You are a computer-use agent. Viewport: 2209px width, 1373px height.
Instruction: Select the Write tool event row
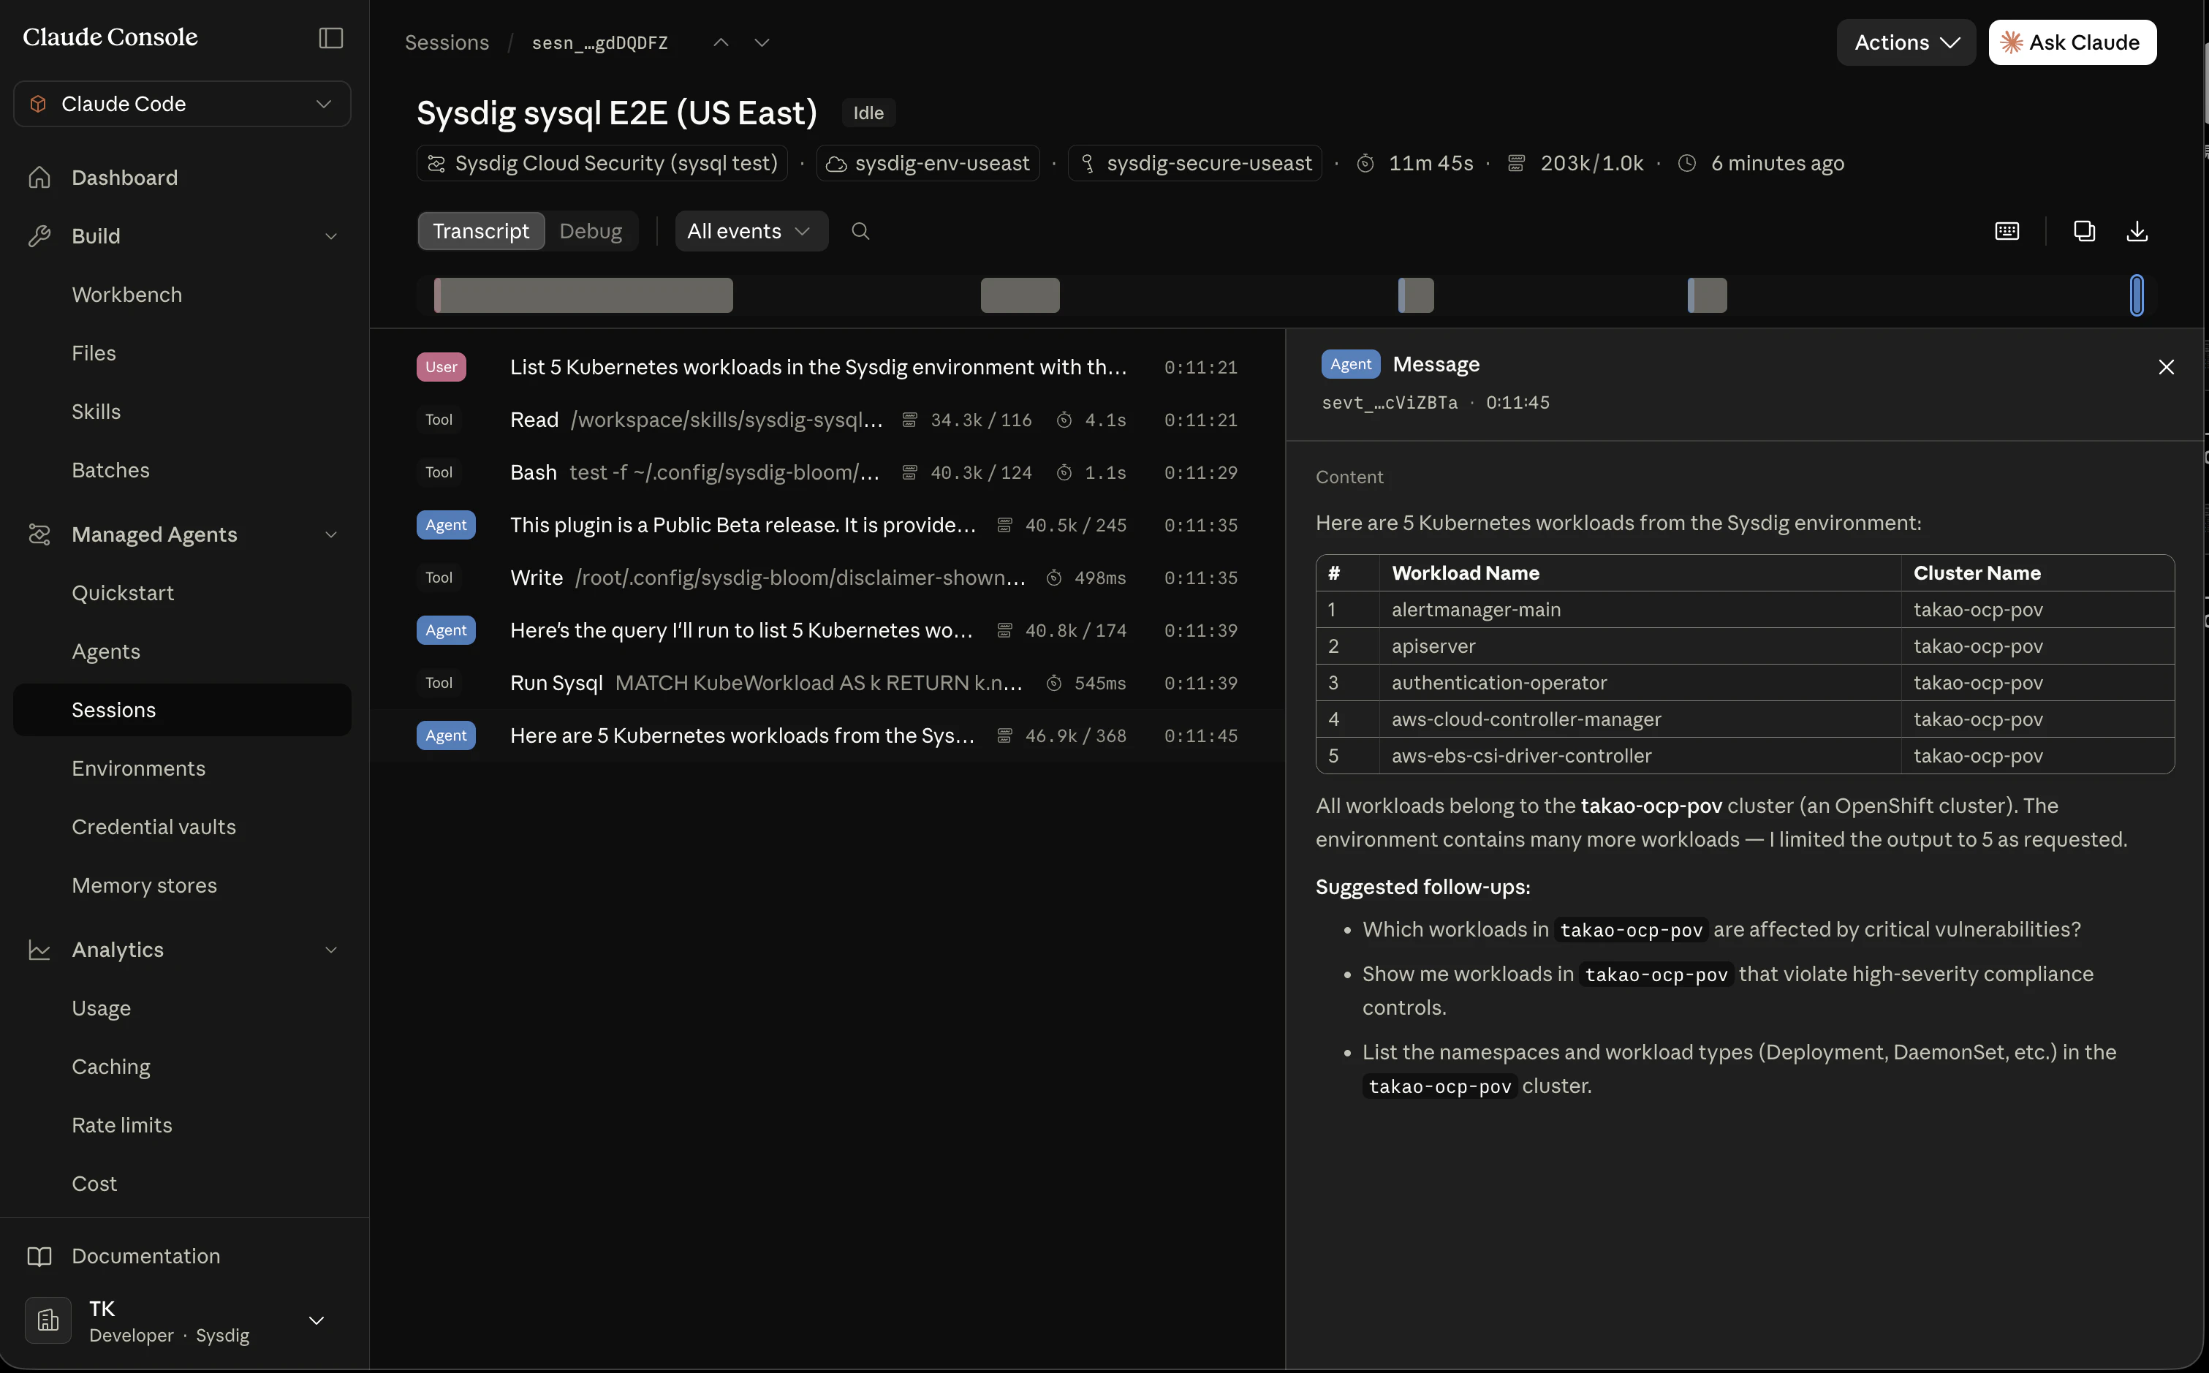827,578
